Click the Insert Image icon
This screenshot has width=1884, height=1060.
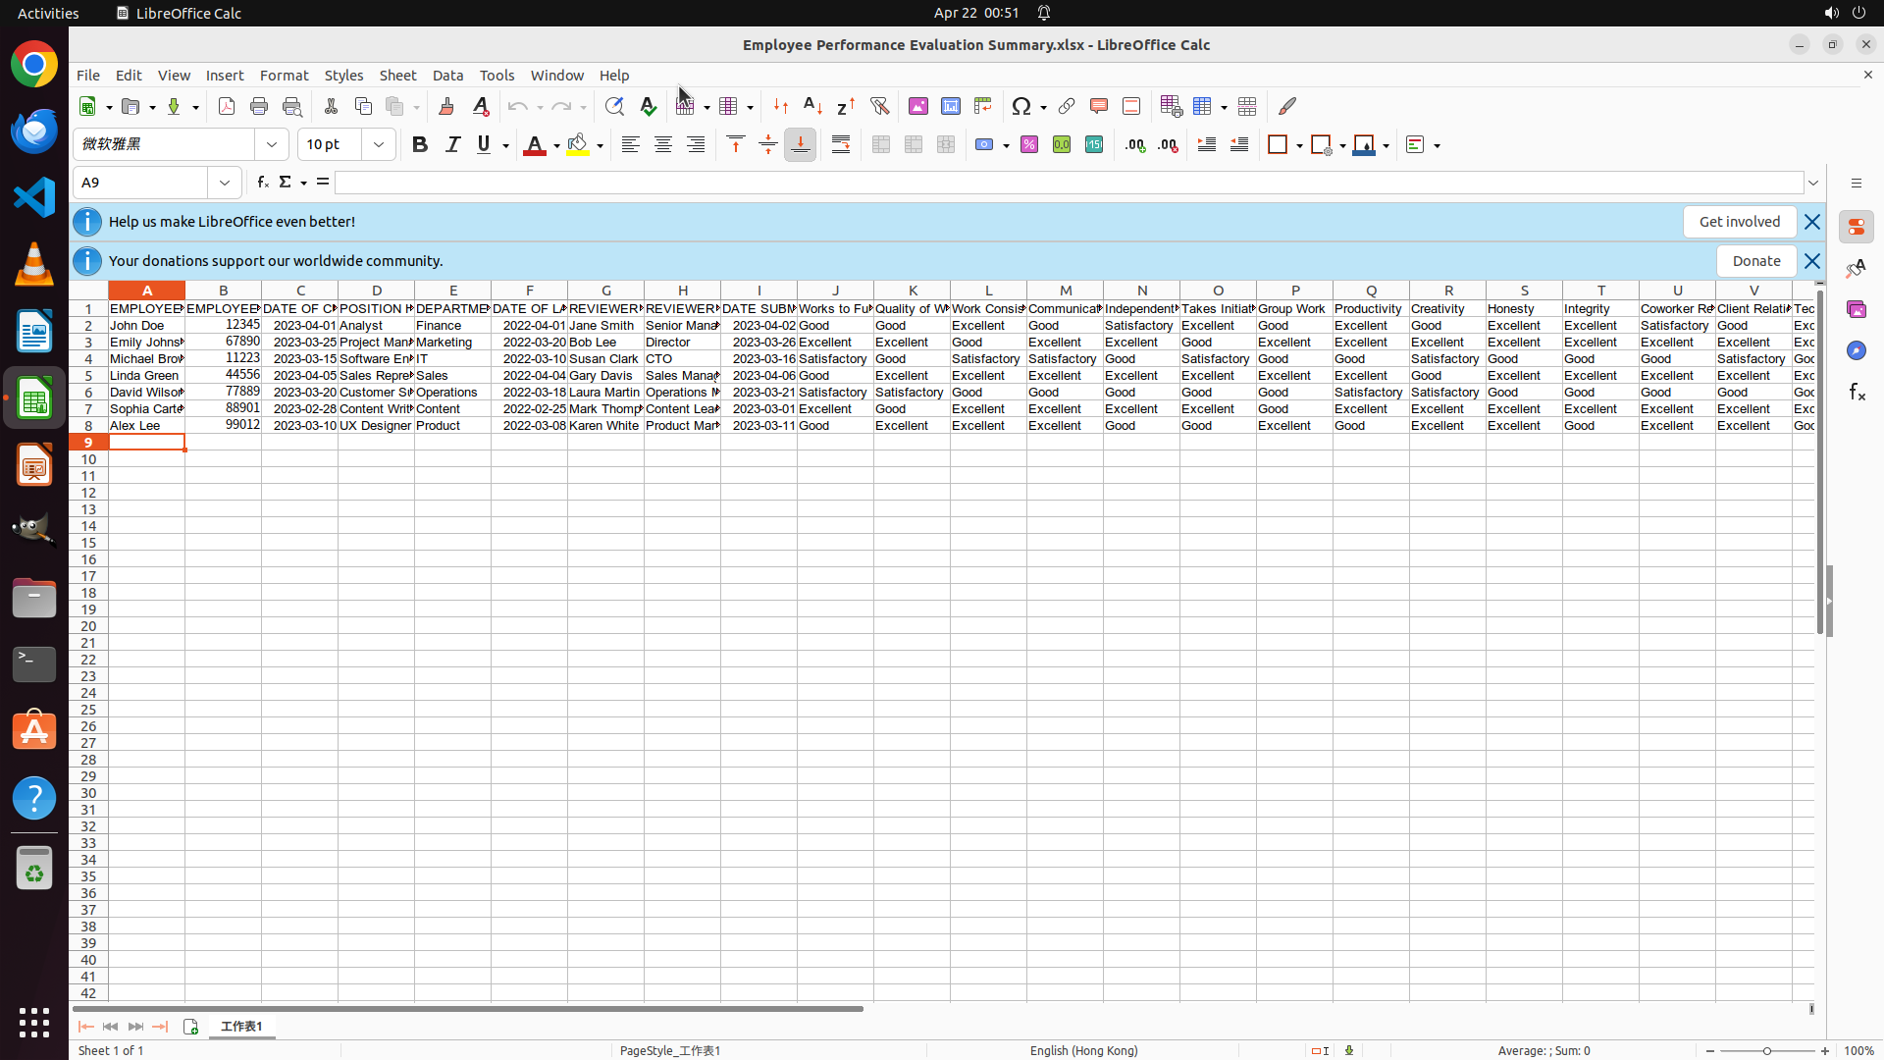(x=918, y=106)
